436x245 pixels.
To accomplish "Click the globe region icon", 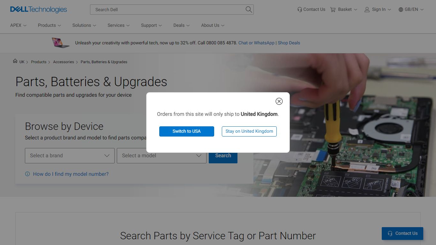I will [x=401, y=10].
